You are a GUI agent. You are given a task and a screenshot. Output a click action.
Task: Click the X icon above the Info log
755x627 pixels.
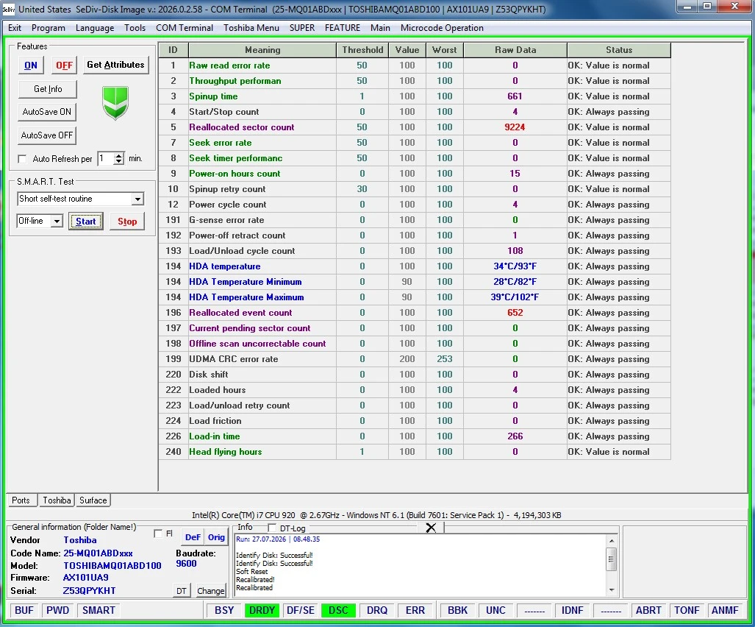[431, 528]
